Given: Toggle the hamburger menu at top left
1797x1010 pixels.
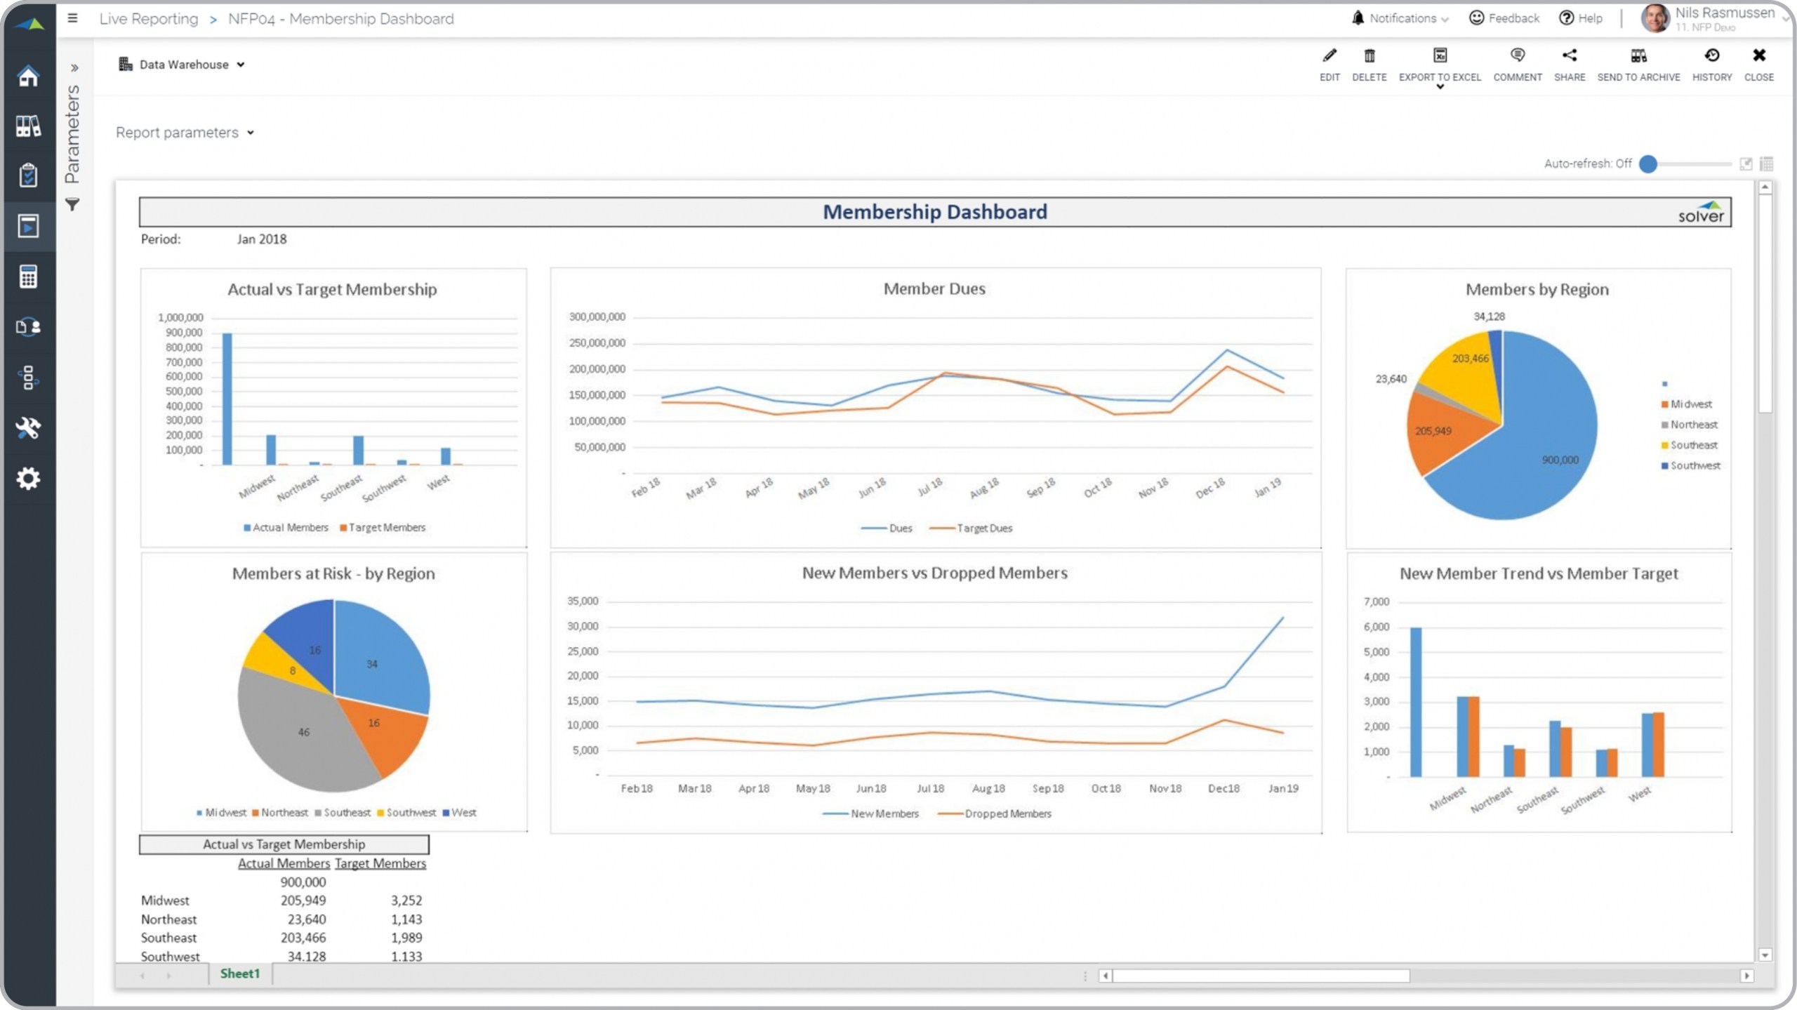Looking at the screenshot, I should [72, 18].
